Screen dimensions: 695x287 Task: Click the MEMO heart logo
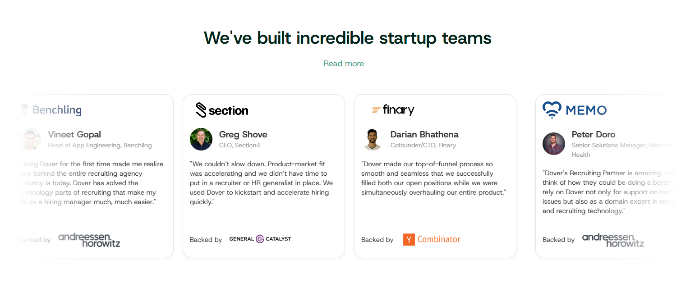[552, 109]
